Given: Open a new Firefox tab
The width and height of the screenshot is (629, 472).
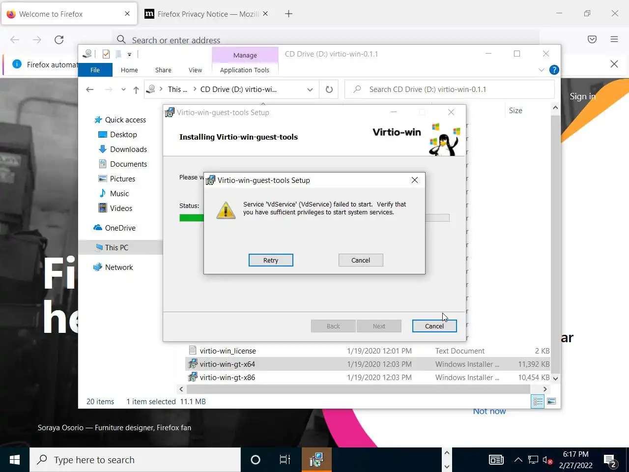Looking at the screenshot, I should 289,14.
